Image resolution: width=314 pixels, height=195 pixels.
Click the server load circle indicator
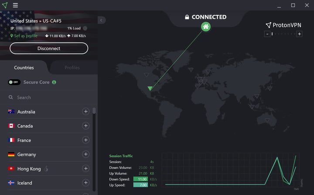pyautogui.click(x=85, y=28)
